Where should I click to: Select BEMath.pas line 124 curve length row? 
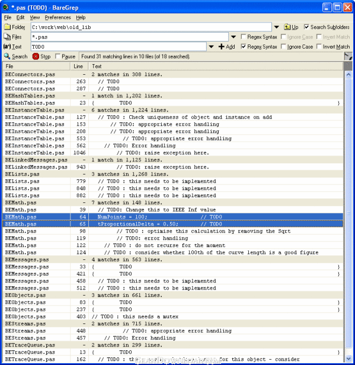[172, 252]
